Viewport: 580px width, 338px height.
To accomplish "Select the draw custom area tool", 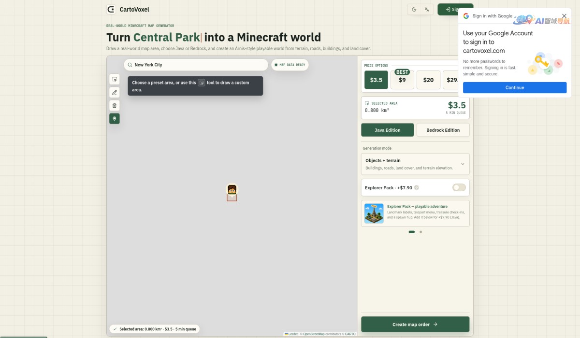I will pos(115,79).
